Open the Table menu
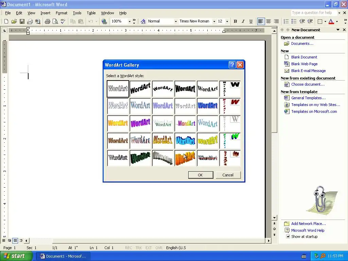 coord(91,13)
